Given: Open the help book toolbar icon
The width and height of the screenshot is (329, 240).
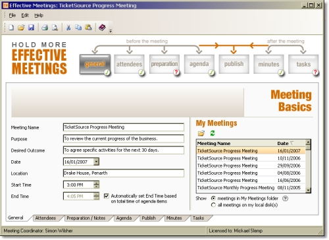Looking at the screenshot, I should click(x=102, y=28).
